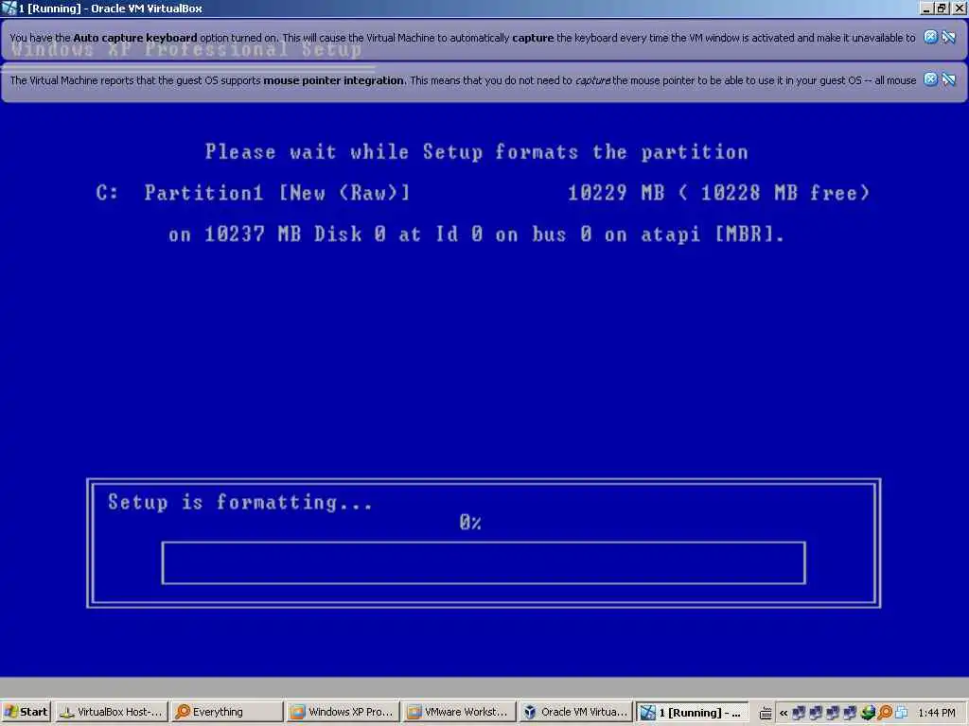The width and height of the screenshot is (969, 726).
Task: Click the 'Setup is formatting...' text
Action: tap(240, 502)
